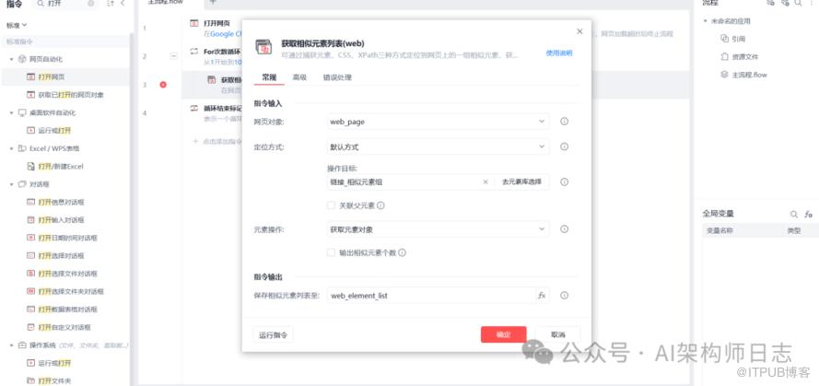Toggle the red breakpoint on line 3
819x386 pixels.
click(163, 85)
